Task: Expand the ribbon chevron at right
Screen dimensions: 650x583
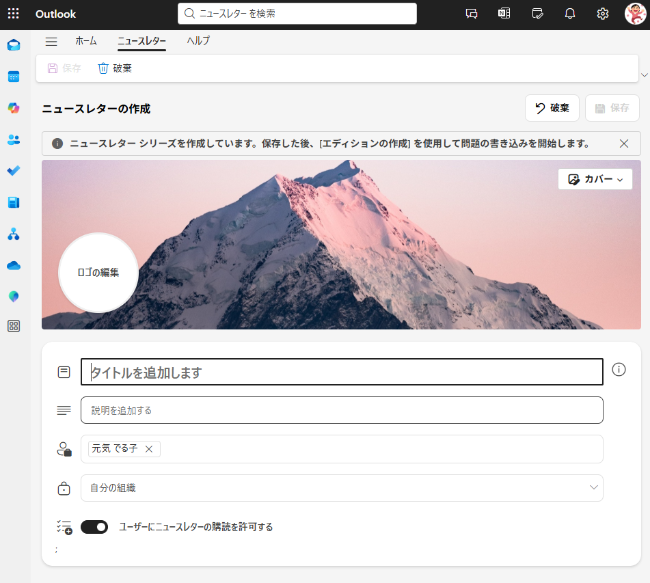Action: click(644, 74)
